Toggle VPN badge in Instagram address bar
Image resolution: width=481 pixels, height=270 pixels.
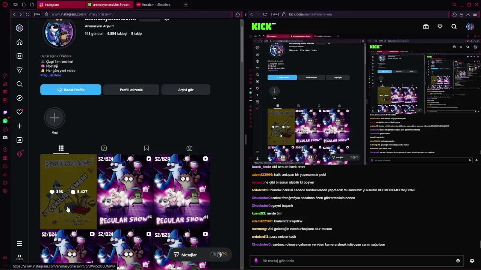38,14
